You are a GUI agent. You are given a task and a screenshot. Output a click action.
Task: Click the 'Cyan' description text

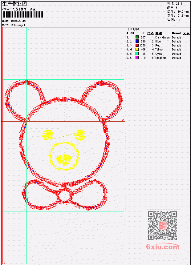[x=159, y=54]
